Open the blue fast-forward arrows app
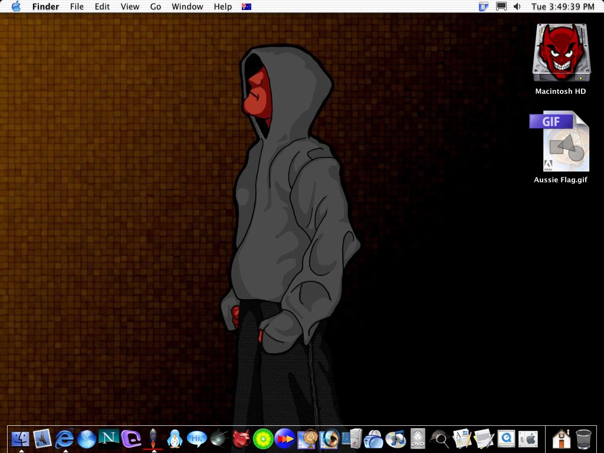Screen dimensions: 604x453 (x=285, y=439)
